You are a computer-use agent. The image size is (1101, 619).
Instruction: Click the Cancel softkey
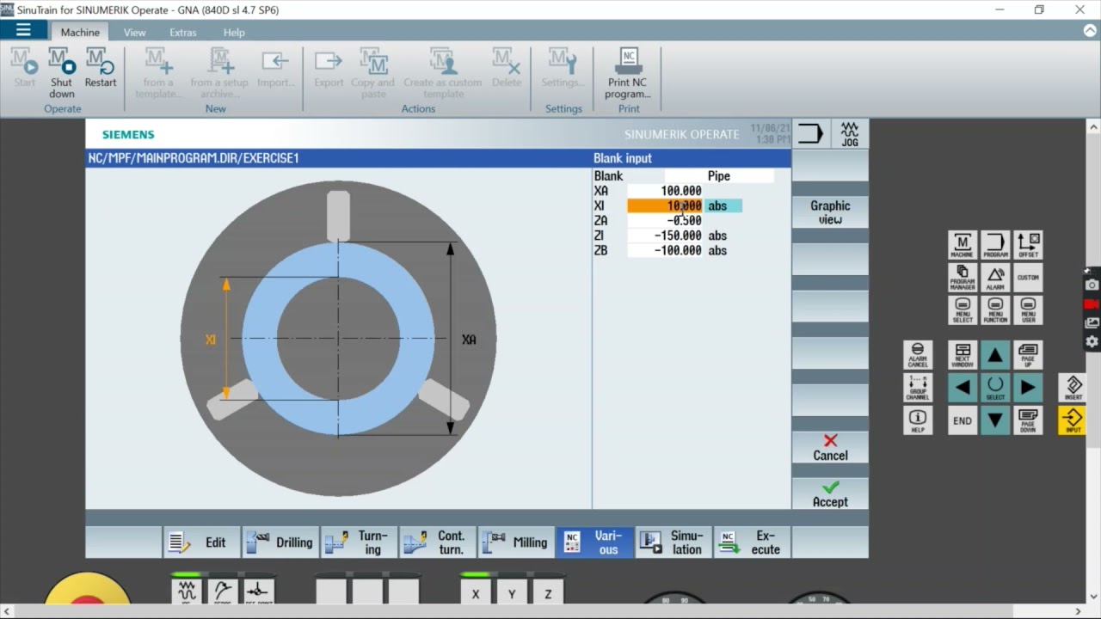click(830, 447)
